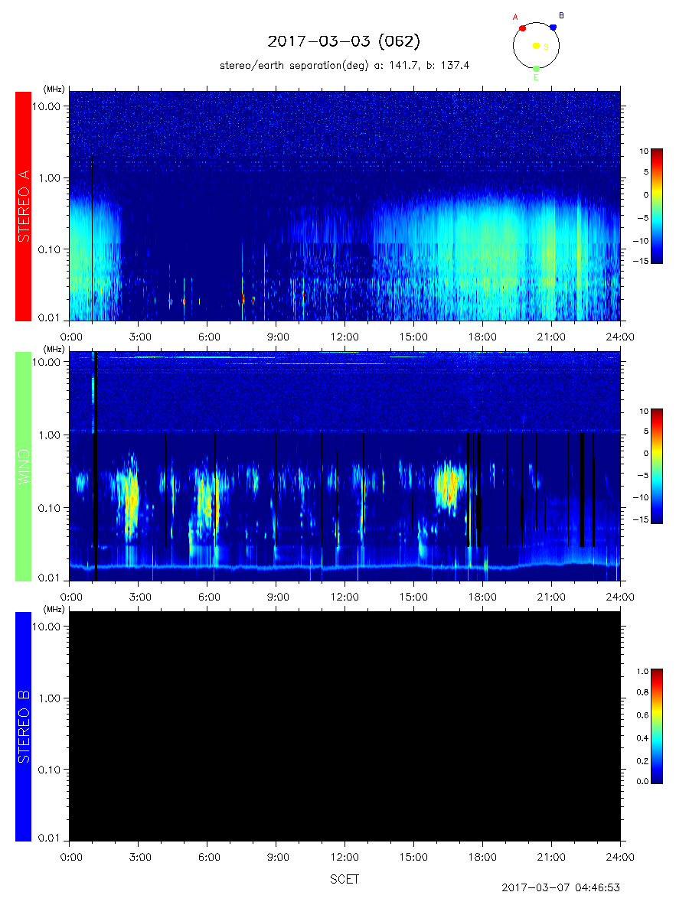Click the 24:00 tick label under STEREO B
This screenshot has height=918, width=689.
(x=619, y=856)
